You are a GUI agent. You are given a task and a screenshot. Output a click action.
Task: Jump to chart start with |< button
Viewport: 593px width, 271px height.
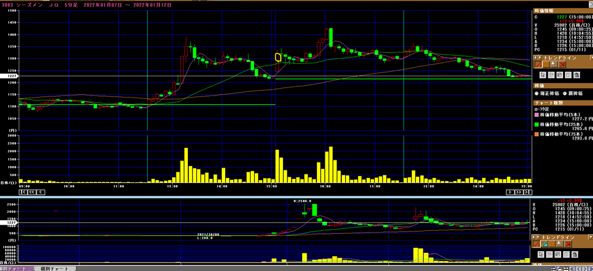pyautogui.click(x=22, y=192)
